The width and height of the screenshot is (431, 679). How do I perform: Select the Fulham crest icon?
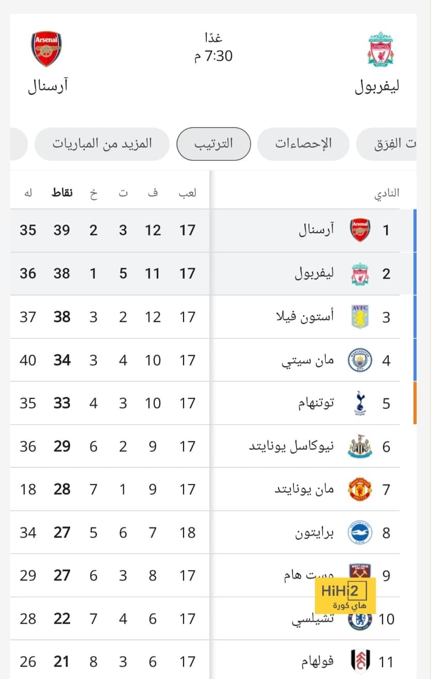tap(360, 661)
